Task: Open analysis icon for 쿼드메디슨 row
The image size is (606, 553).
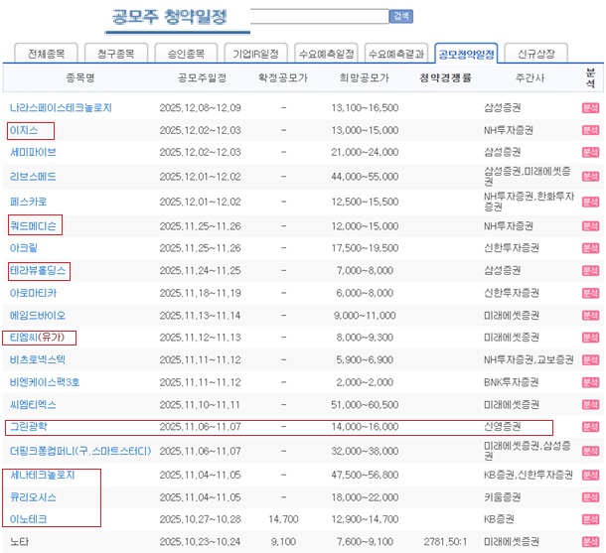Action: [590, 226]
